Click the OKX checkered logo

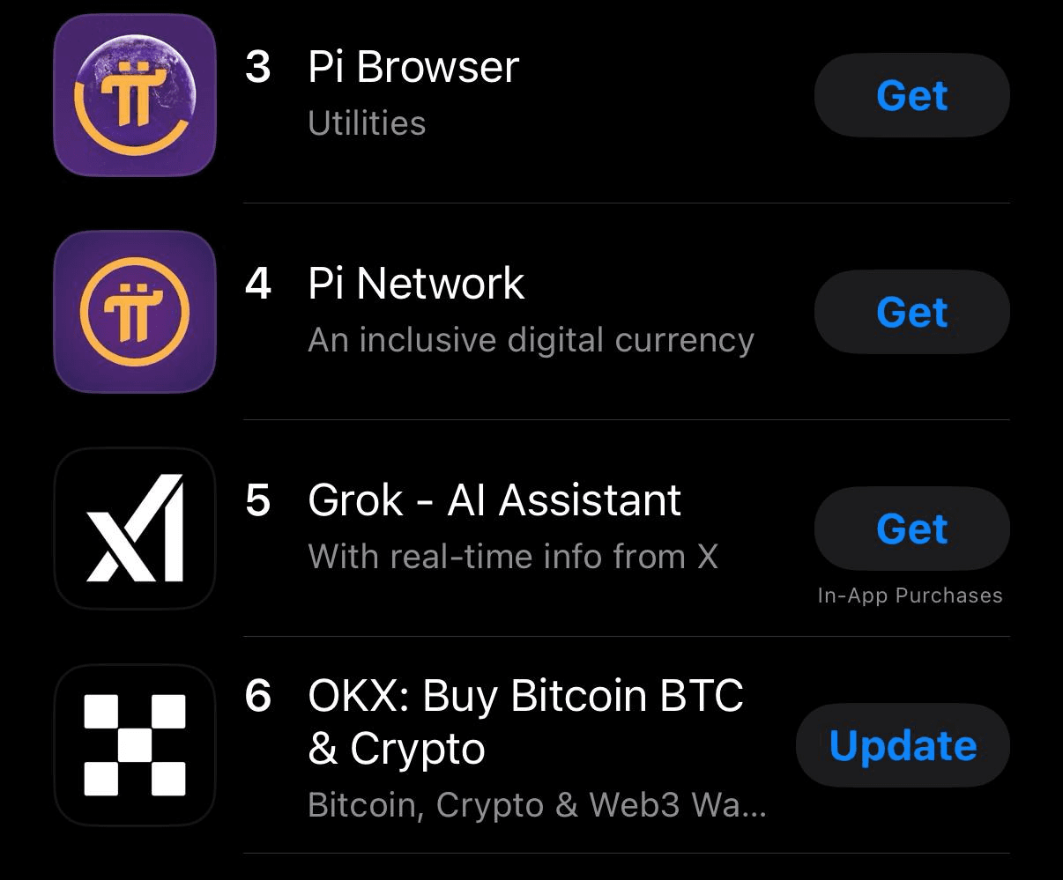tap(134, 745)
